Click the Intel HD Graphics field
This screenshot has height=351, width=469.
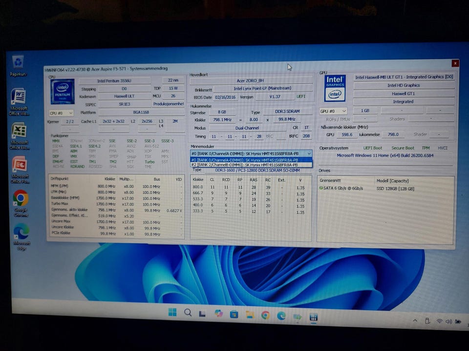(404, 85)
